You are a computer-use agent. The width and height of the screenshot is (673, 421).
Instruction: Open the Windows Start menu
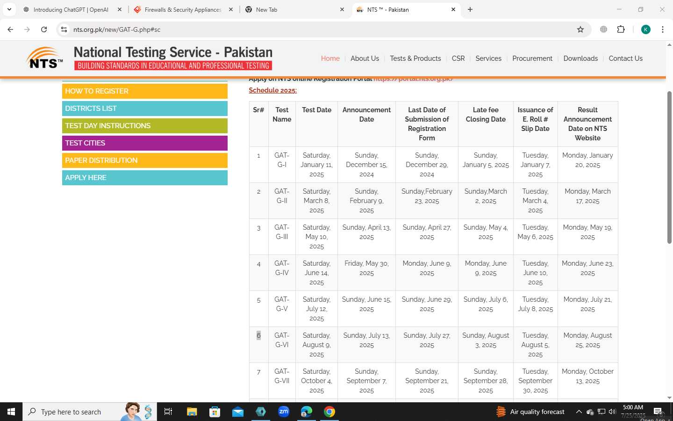11,412
